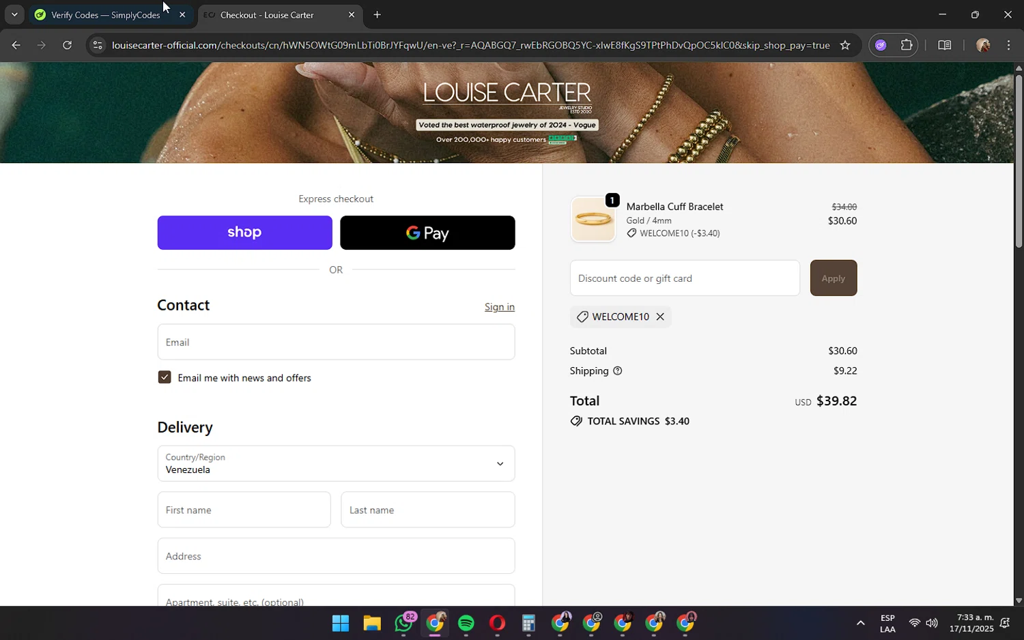
Task: Click the Apply discount button
Action: (834, 278)
